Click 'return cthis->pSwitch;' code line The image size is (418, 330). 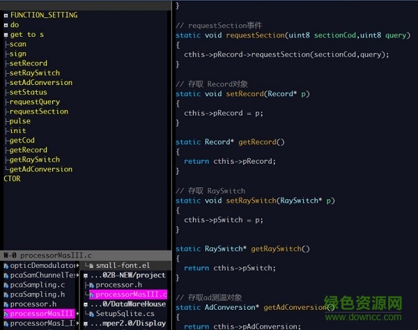230,268
